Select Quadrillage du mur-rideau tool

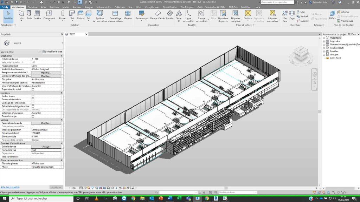click(x=115, y=16)
